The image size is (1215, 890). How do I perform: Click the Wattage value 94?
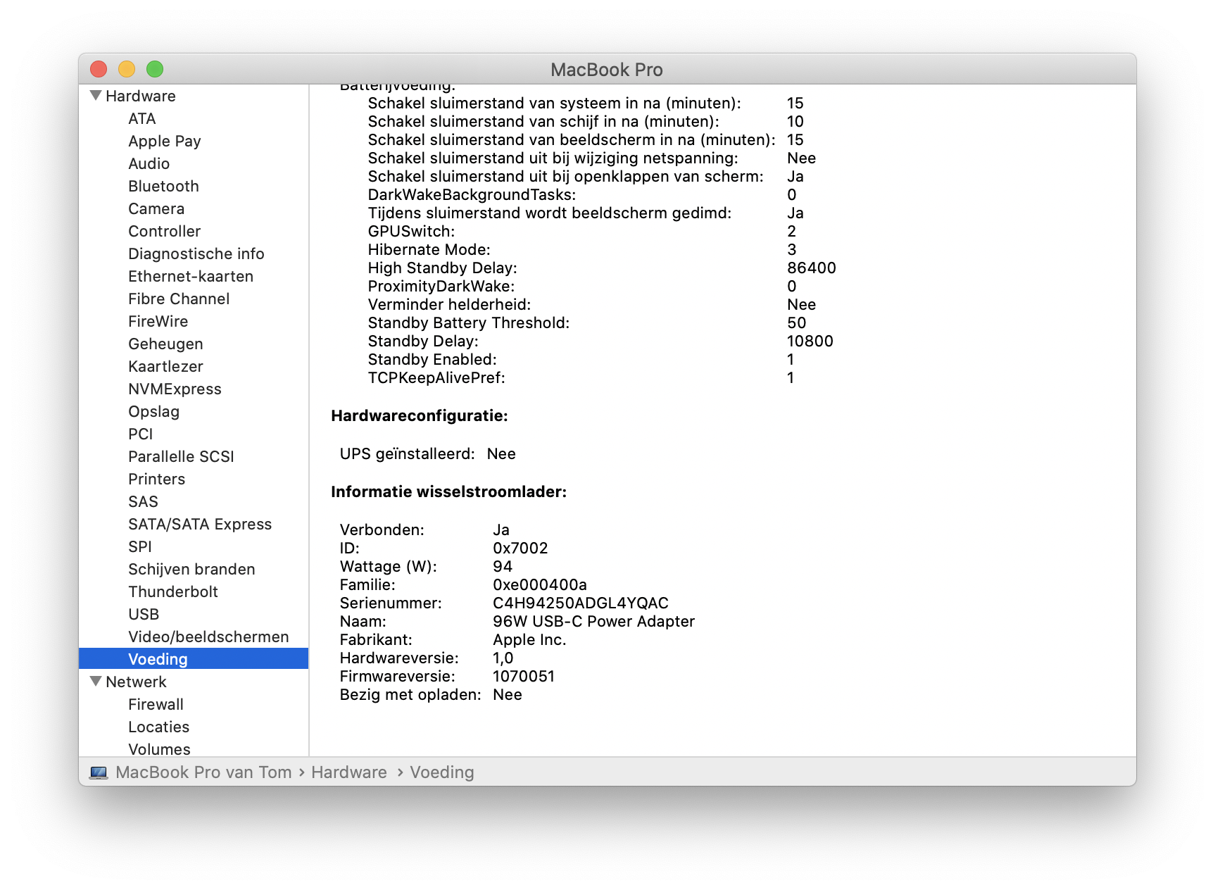click(503, 566)
